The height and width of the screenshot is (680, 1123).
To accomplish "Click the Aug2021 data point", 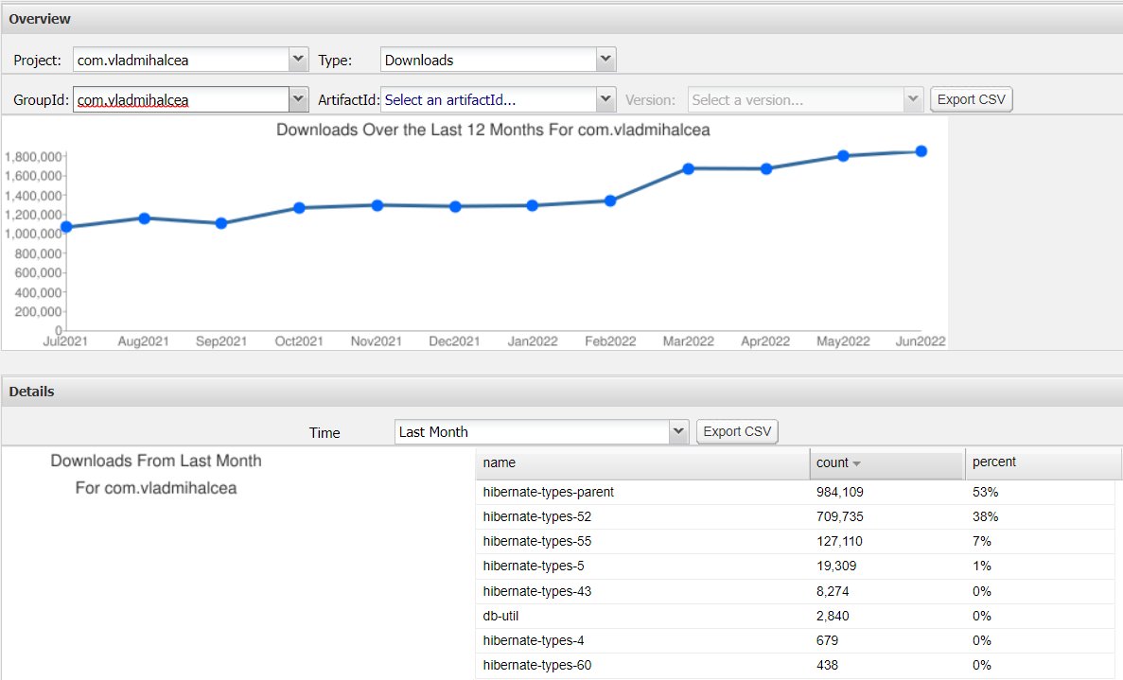I will (144, 218).
